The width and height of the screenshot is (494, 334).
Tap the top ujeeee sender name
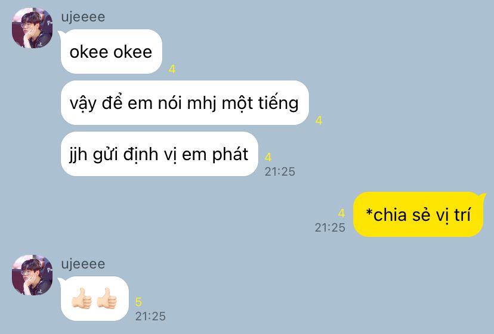coord(83,17)
